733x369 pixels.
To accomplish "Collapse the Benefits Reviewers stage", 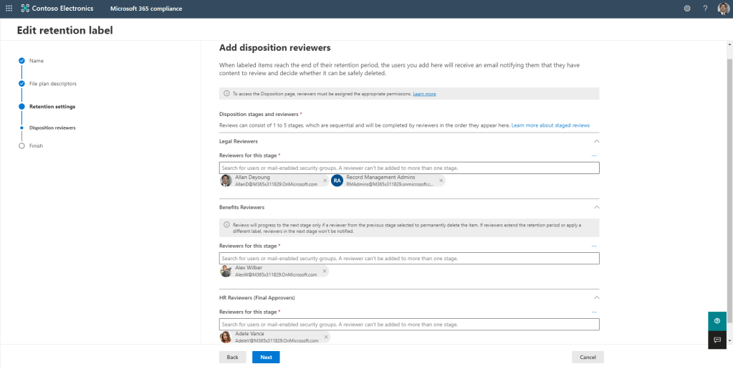I will (596, 207).
